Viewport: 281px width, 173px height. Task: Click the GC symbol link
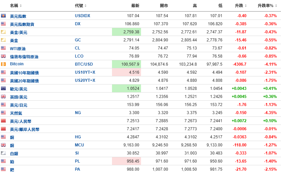[x=78, y=40]
